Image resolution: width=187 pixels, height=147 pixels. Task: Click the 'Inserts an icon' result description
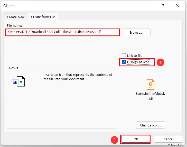pos(78,77)
